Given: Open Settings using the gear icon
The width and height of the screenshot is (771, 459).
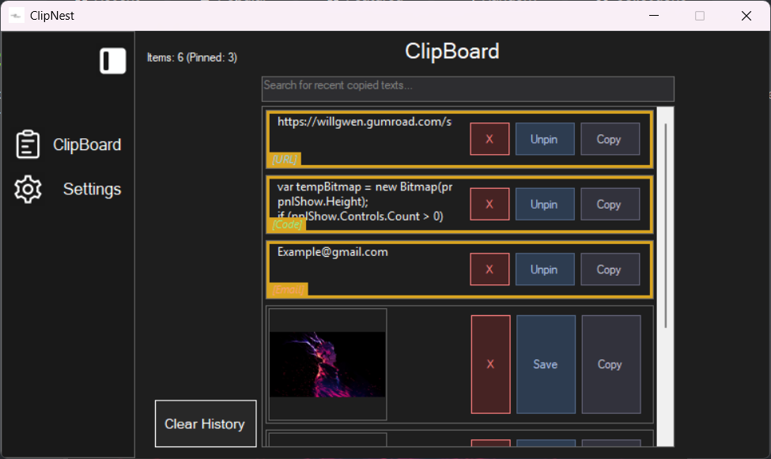Looking at the screenshot, I should pos(28,189).
